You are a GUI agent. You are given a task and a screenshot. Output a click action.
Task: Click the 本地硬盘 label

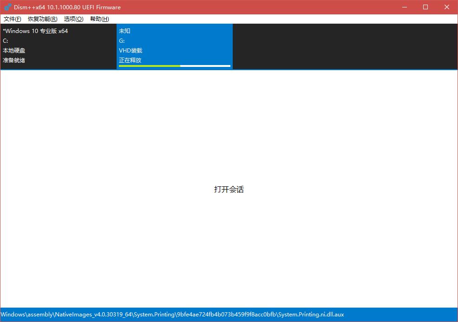pyautogui.click(x=14, y=50)
